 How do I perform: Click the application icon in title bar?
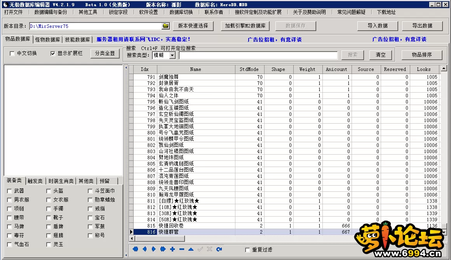coord(5,5)
